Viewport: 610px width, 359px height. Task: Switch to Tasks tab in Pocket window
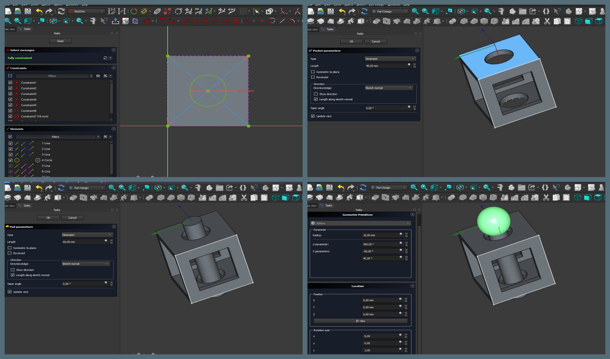pos(328,29)
